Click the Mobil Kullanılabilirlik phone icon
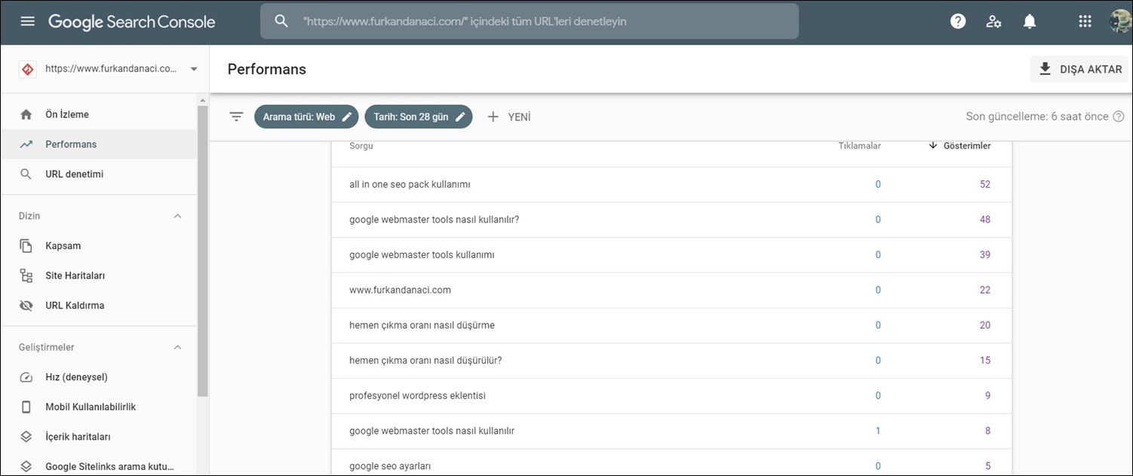This screenshot has width=1133, height=476. pos(26,407)
